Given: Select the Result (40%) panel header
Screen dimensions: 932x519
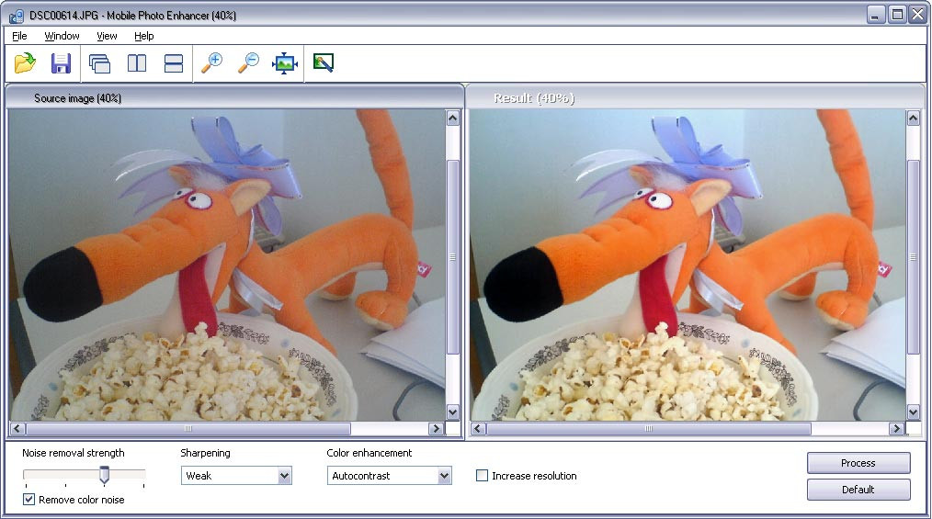Looking at the screenshot, I should (x=696, y=98).
